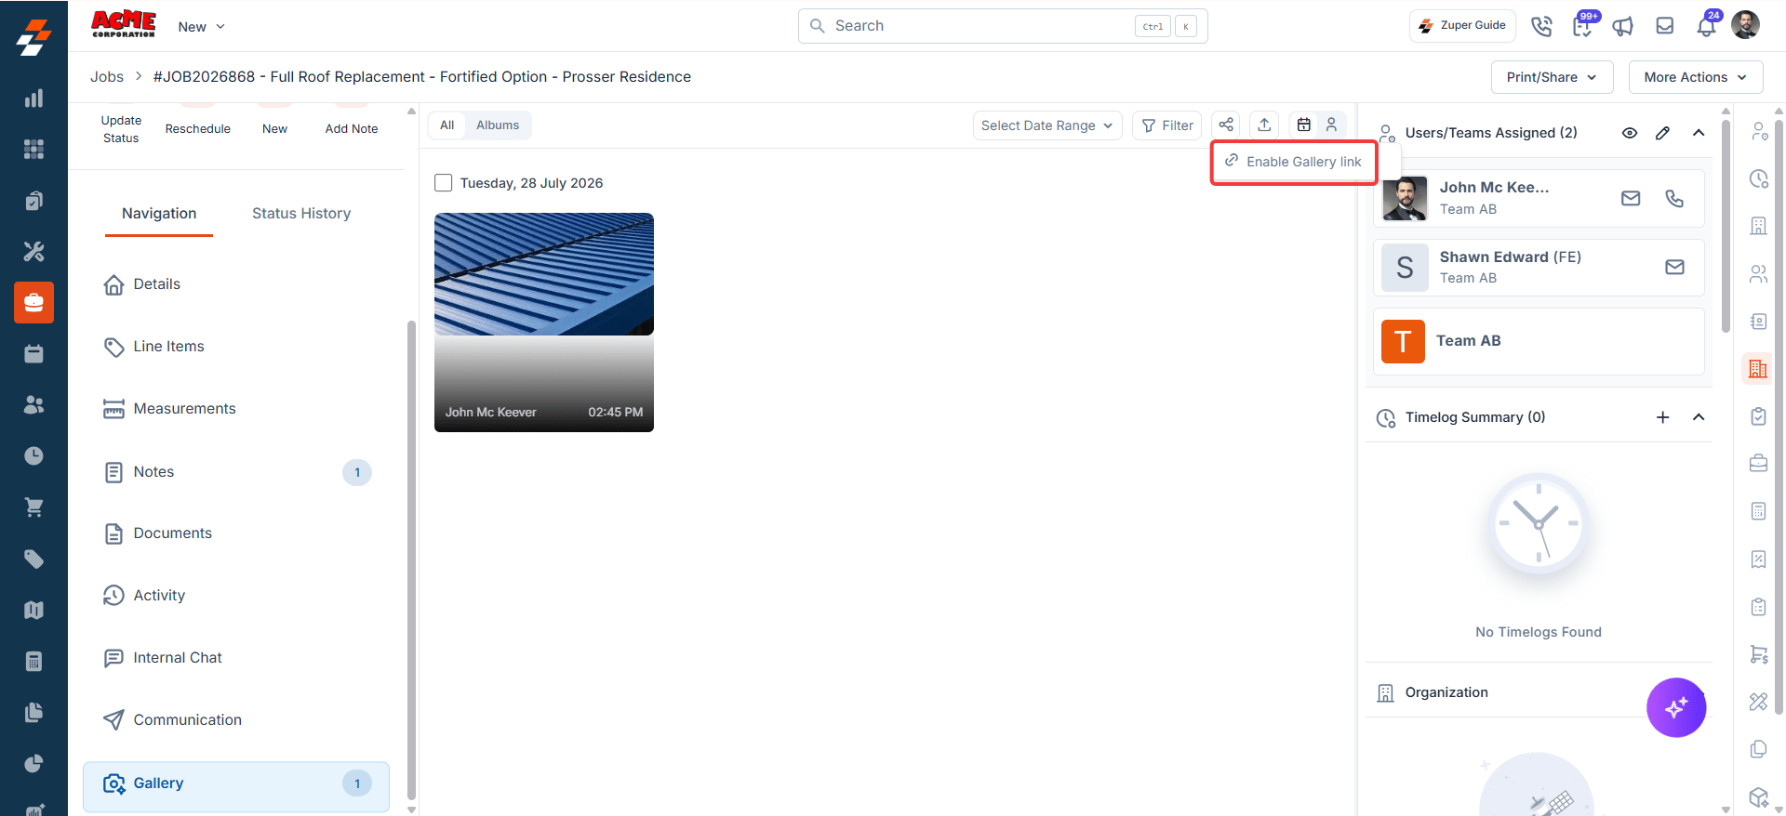1786x816 pixels.
Task: Switch gallery to group by user view
Action: coord(1331,125)
